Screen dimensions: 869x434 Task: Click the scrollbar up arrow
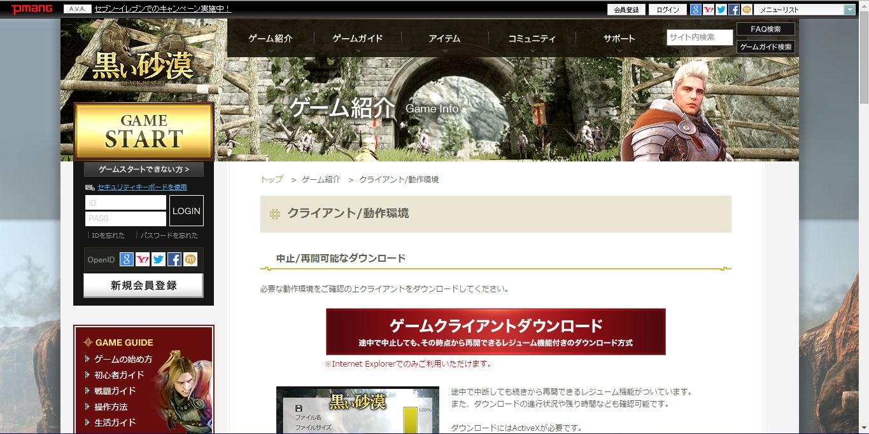click(x=864, y=5)
